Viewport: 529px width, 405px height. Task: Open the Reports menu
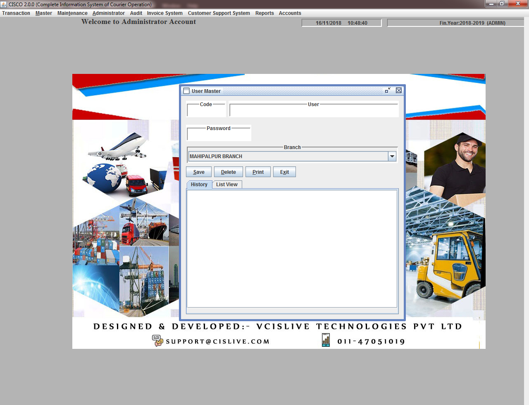tap(264, 13)
